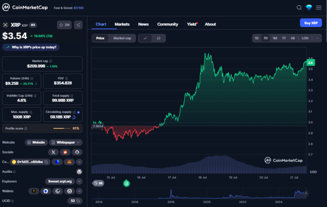Open the search magnifier icon
Image resolution: width=327 pixels, height=207 pixels.
[x=299, y=8]
